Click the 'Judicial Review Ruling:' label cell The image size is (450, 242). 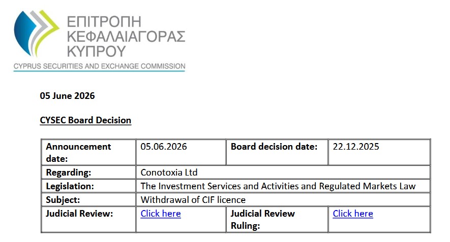tap(277, 219)
